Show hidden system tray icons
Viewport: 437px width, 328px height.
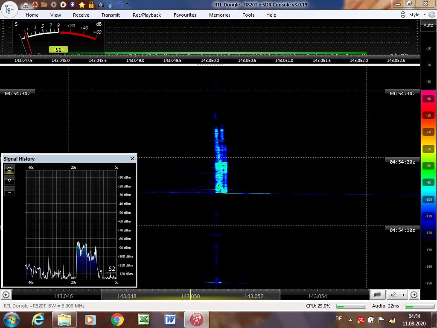pyautogui.click(x=350, y=320)
